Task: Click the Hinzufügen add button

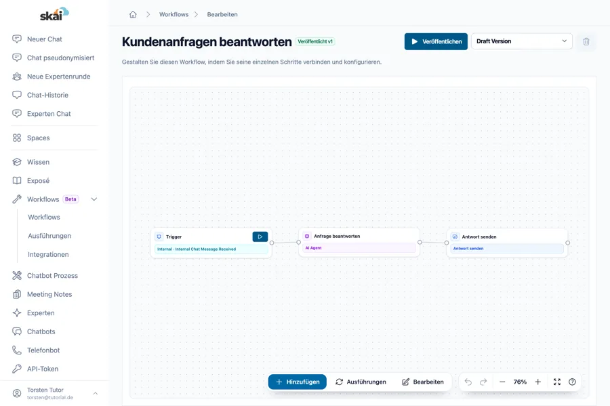Action: coord(298,382)
